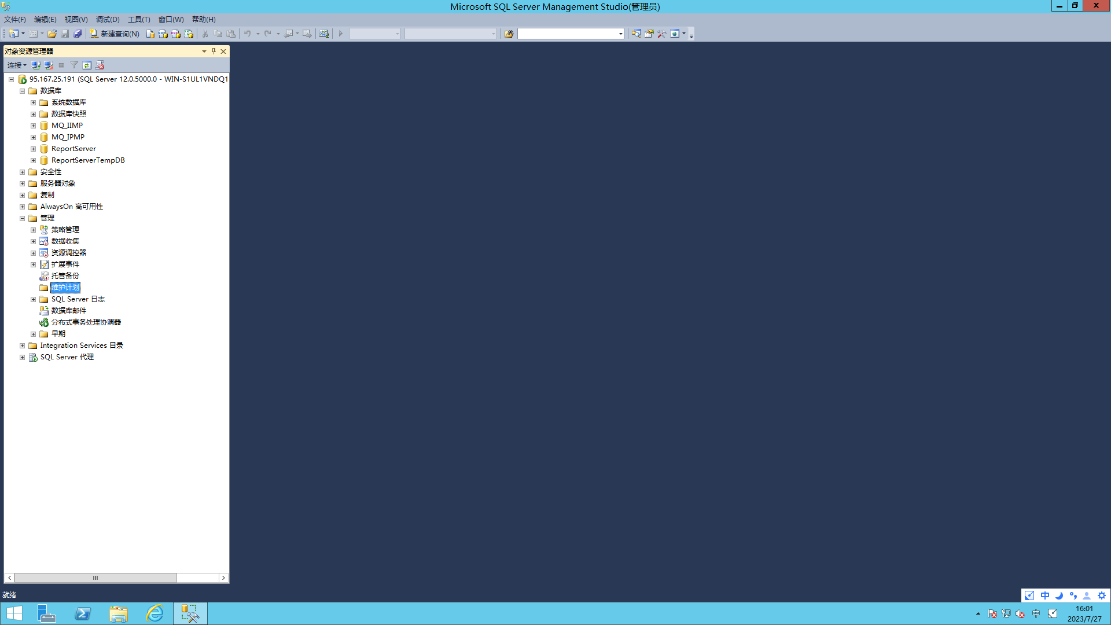Viewport: 1111px width, 625px height.
Task: Click the Disconnect server icon in Object Explorer
Action: (x=49, y=65)
